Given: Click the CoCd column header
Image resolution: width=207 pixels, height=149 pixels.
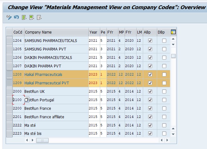Looking at the screenshot, I should 18,32.
